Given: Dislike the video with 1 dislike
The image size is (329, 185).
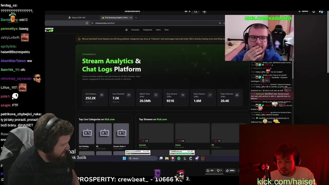Looking at the screenshot, I should click(219, 171).
